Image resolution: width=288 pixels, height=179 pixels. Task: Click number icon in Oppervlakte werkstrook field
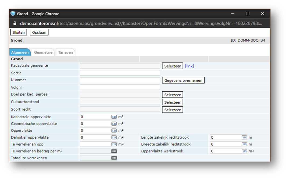244,151
